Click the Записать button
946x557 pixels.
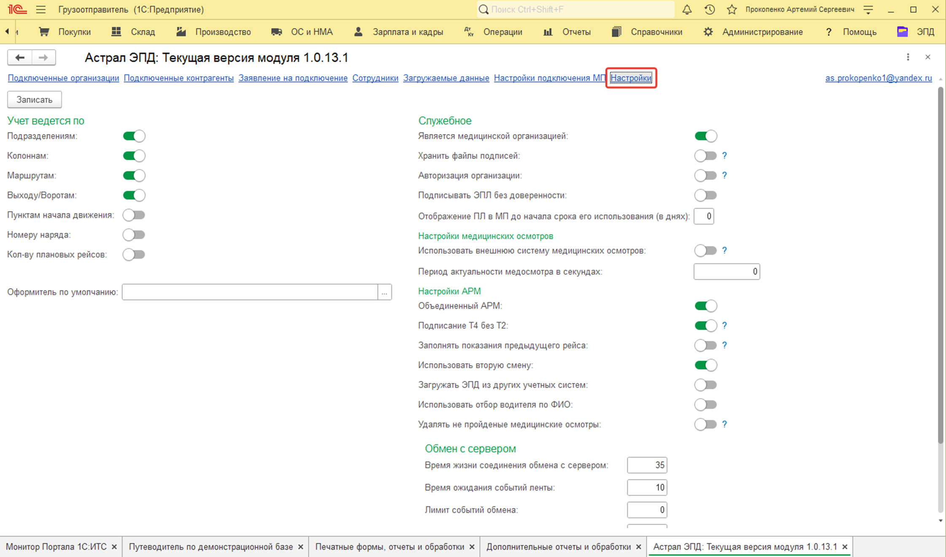tap(35, 100)
